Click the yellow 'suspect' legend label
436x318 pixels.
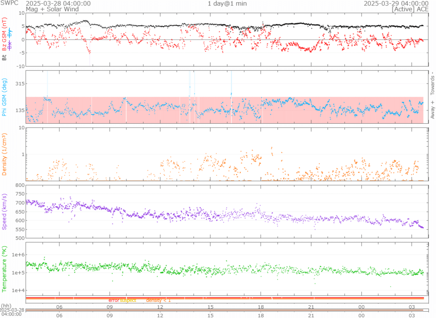(128, 301)
